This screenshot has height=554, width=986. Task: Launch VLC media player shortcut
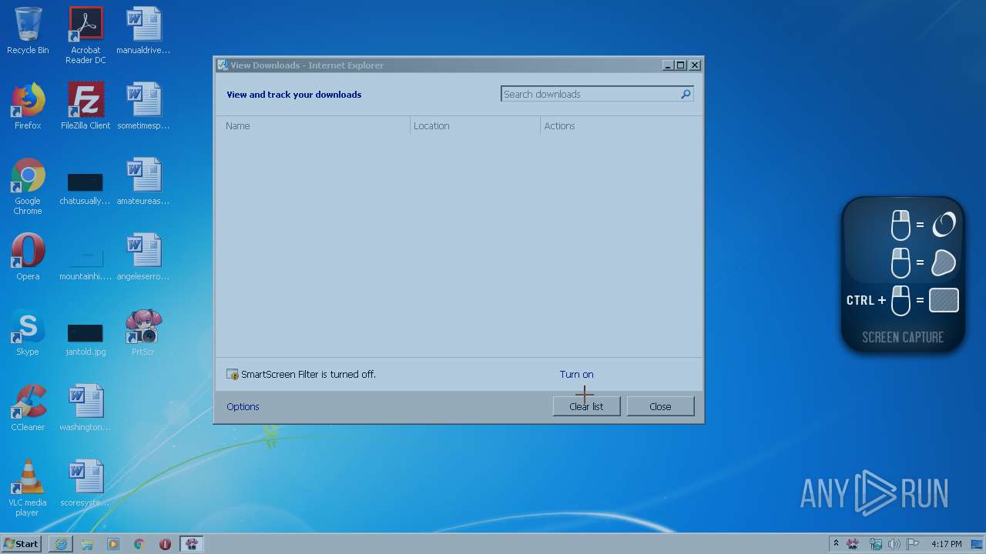28,488
